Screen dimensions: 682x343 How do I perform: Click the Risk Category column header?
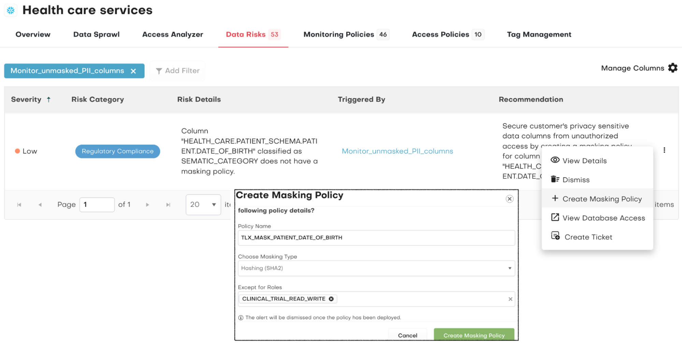point(98,99)
